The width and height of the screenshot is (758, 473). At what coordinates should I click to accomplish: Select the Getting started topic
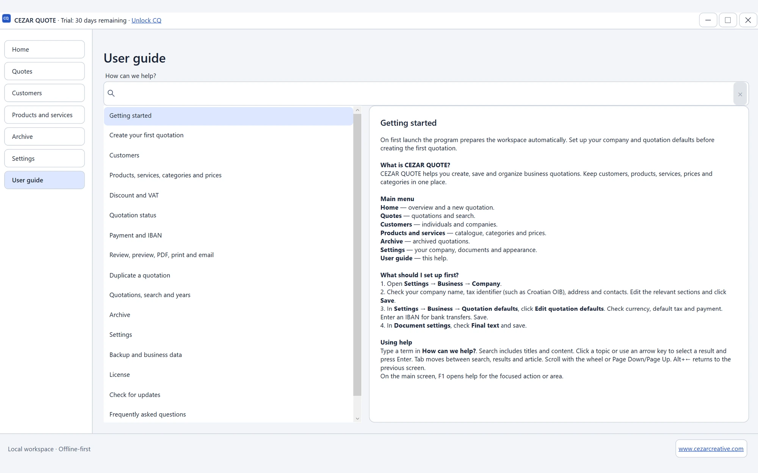229,116
